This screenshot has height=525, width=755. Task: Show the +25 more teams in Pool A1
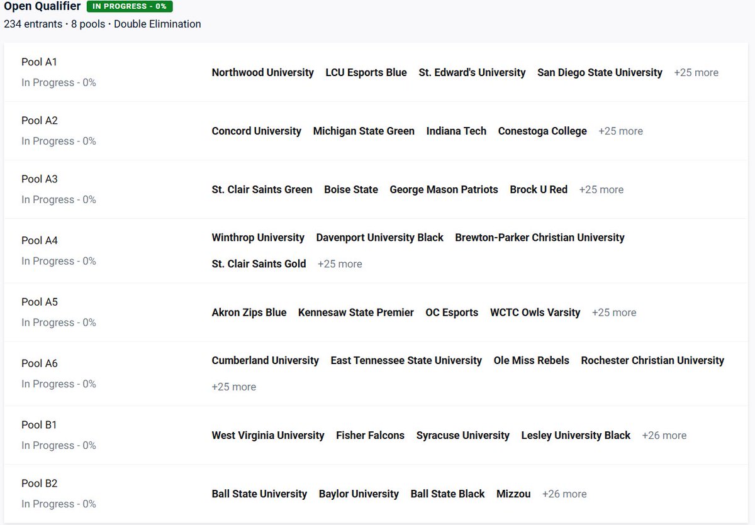click(696, 72)
